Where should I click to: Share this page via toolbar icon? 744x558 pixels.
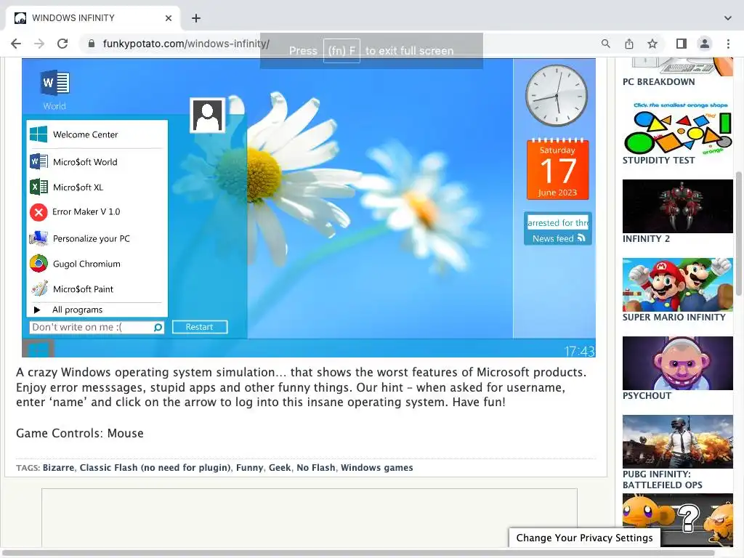tap(629, 44)
